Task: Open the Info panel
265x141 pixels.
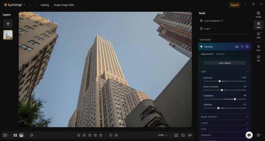Action: coord(258,58)
